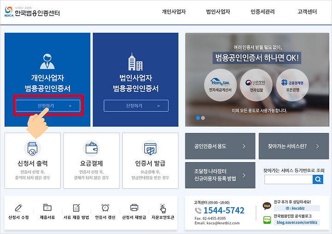This screenshot has width=332, height=234.
Task: Click the Fax. 02-6455-8385 text
Action: pyautogui.click(x=210, y=218)
